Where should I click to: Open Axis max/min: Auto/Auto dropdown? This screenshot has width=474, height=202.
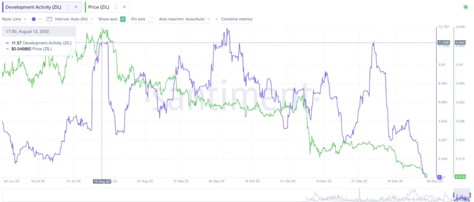pos(185,19)
